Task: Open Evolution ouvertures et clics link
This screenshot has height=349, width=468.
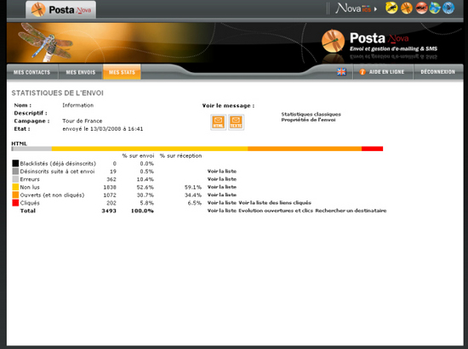Action: pyautogui.click(x=276, y=211)
